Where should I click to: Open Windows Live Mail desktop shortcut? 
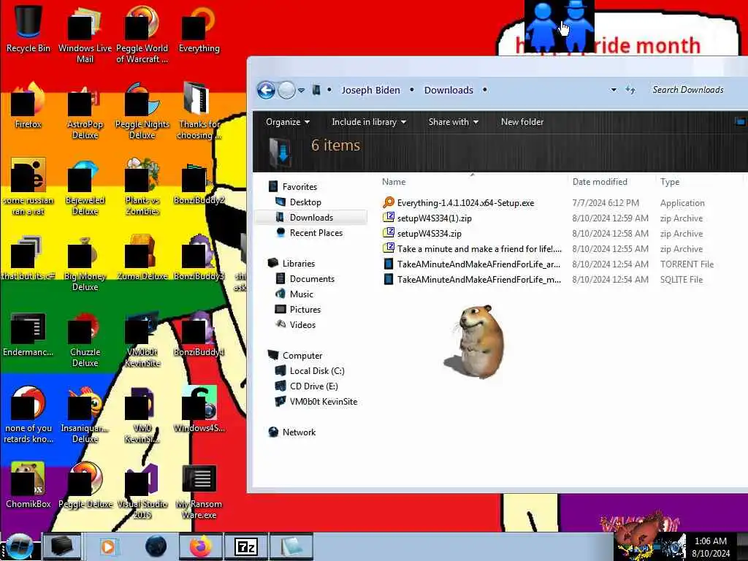click(85, 34)
